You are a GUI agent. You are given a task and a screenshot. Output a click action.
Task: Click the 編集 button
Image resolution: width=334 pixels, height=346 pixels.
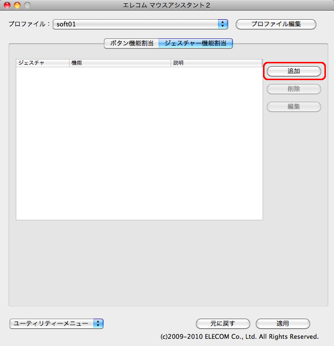click(x=294, y=107)
